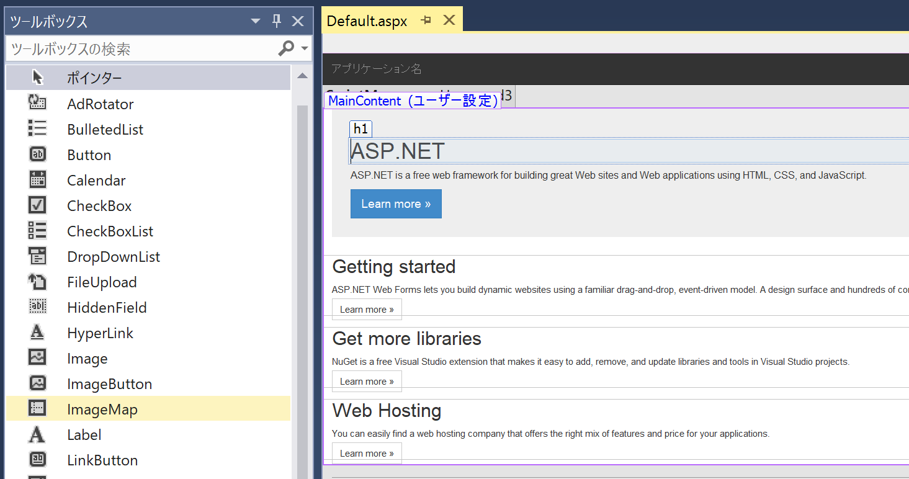Select the Label control icon
This screenshot has width=909, height=479.
(x=84, y=434)
